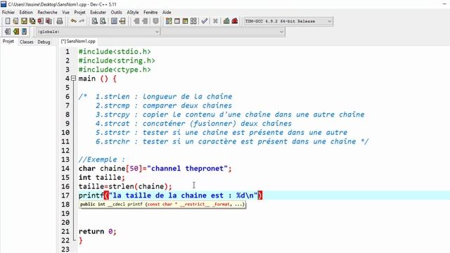Screen dimensions: 450x253
Task: Open the Edition menu
Action: pyautogui.click(x=26, y=13)
